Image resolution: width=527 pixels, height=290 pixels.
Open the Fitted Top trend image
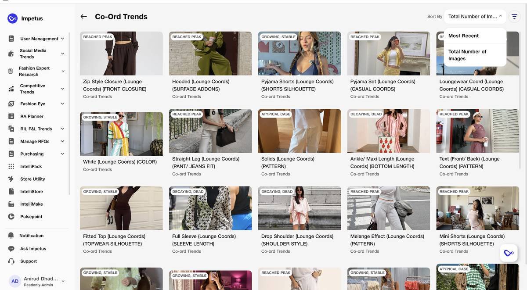click(x=121, y=208)
